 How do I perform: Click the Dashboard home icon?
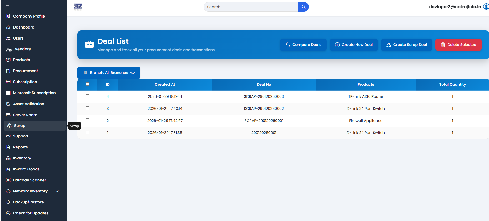point(8,27)
